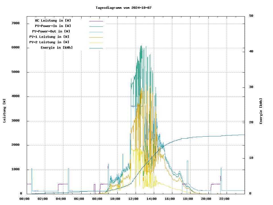Select the AC Leistung legend label
273x205 pixels.
point(53,20)
